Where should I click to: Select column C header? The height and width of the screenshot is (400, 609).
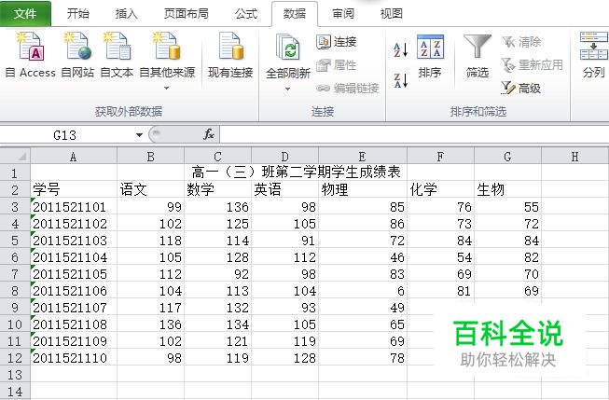pos(218,157)
